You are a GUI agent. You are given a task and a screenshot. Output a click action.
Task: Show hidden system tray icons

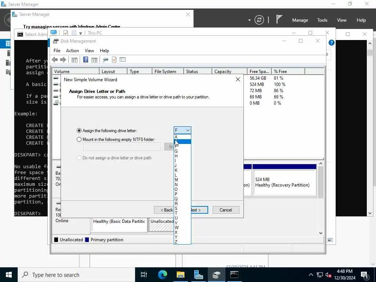pos(311,275)
